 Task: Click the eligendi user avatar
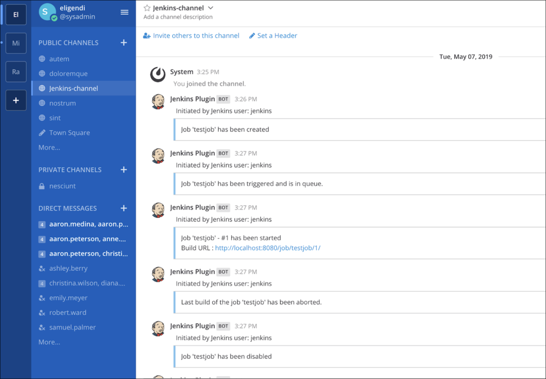point(47,12)
